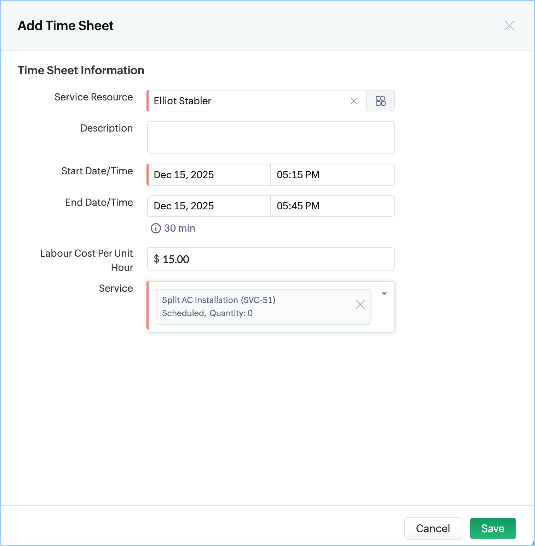Open the service resource lookup icon
Image resolution: width=535 pixels, height=546 pixels.
[x=380, y=101]
